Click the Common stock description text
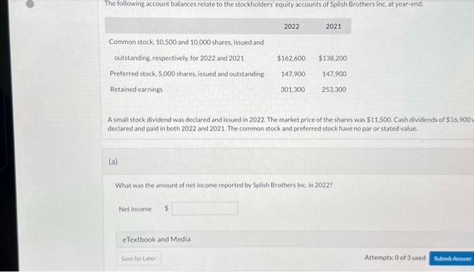 pyautogui.click(x=186, y=50)
